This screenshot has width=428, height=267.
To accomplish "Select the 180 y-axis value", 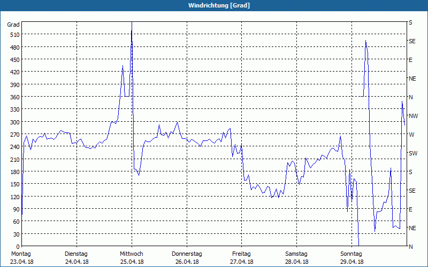I will (x=15, y=171).
